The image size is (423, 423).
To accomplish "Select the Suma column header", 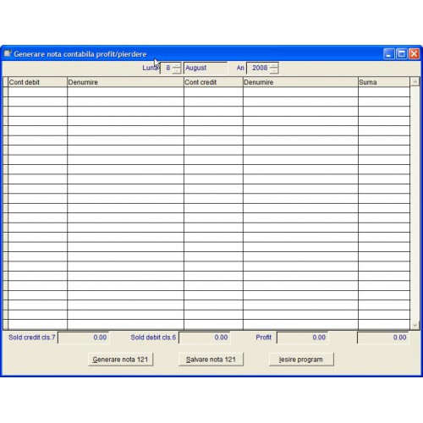I will [384, 82].
